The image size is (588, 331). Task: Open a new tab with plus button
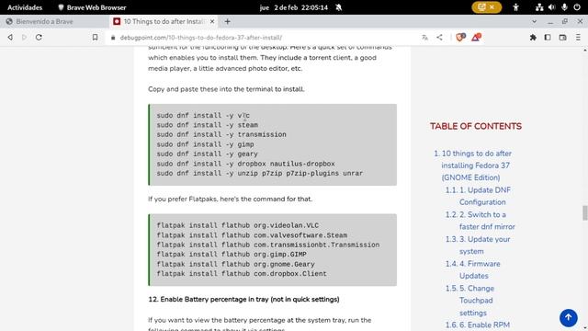pos(227,21)
